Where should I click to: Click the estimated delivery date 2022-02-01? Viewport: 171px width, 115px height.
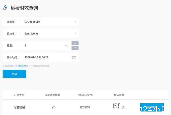85,107
